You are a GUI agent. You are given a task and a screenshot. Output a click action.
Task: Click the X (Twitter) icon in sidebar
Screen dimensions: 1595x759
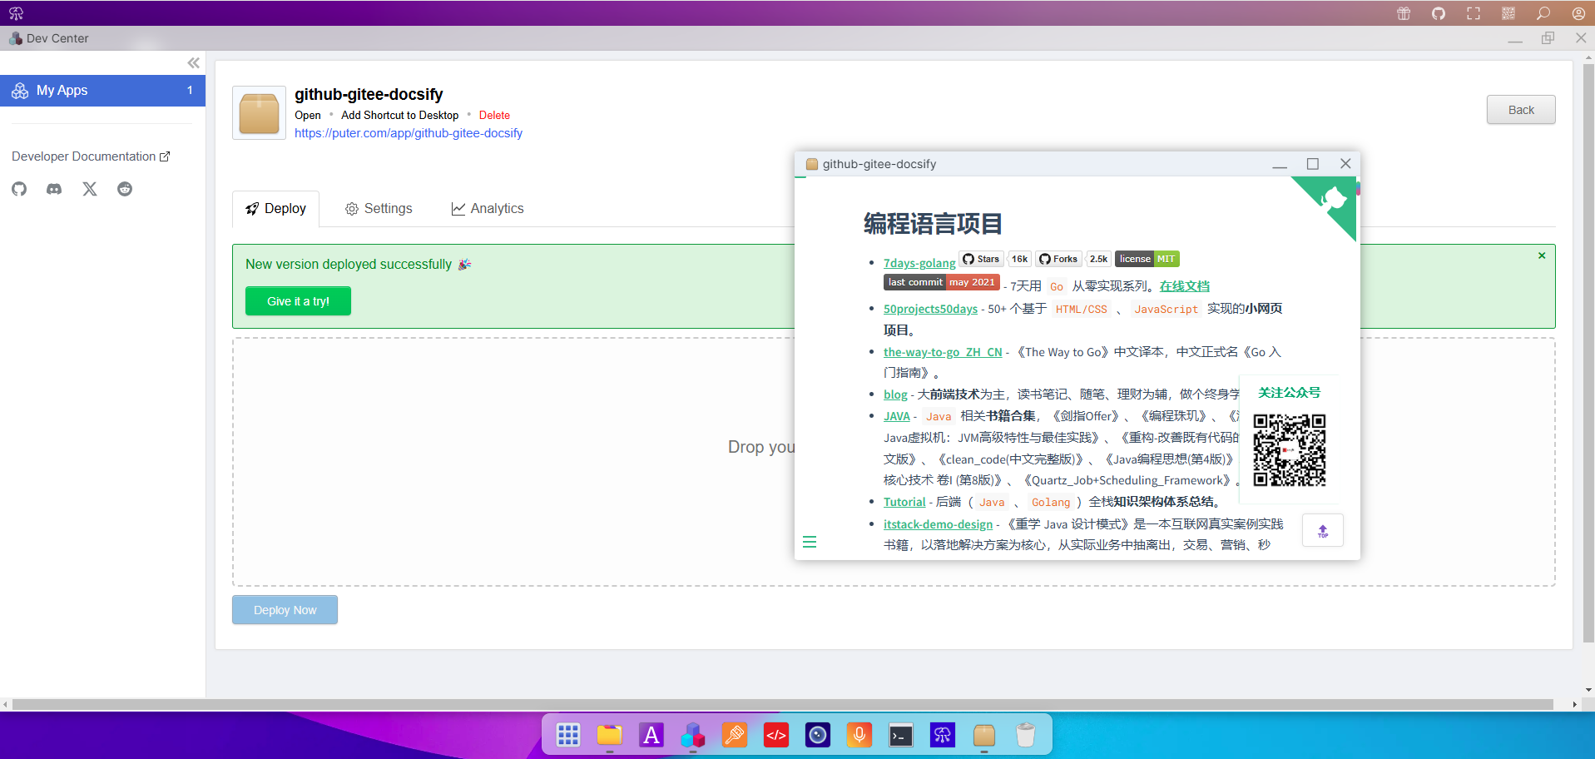[x=90, y=189]
